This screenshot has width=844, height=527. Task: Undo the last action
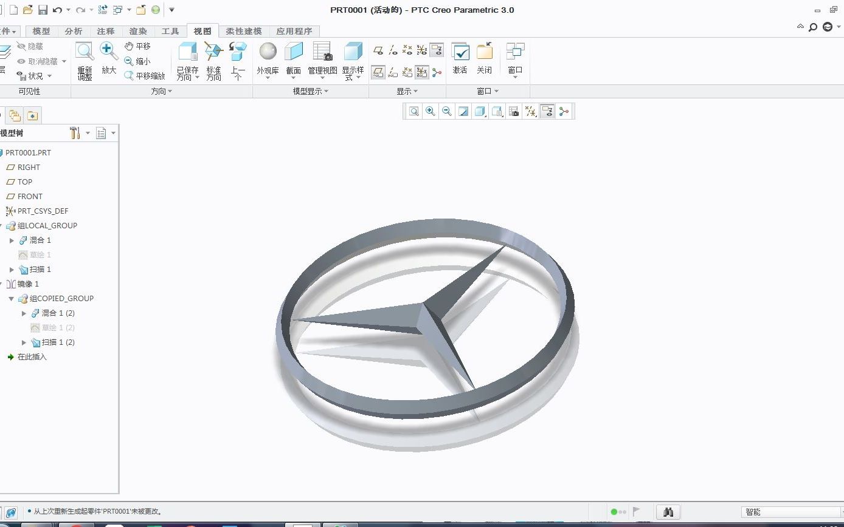point(57,10)
